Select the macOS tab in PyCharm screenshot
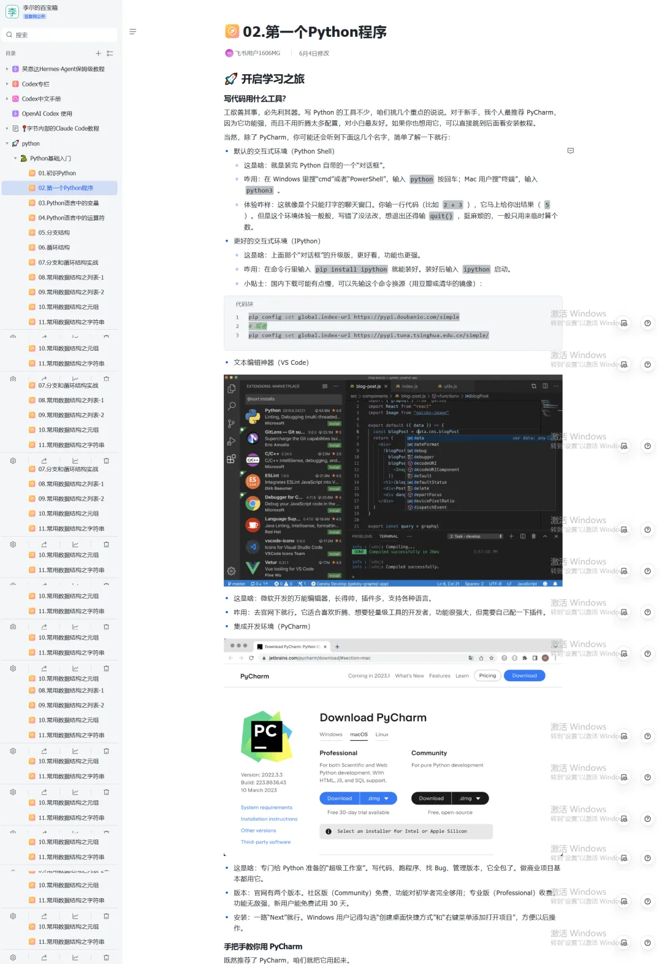This screenshot has height=964, width=662. (x=359, y=735)
